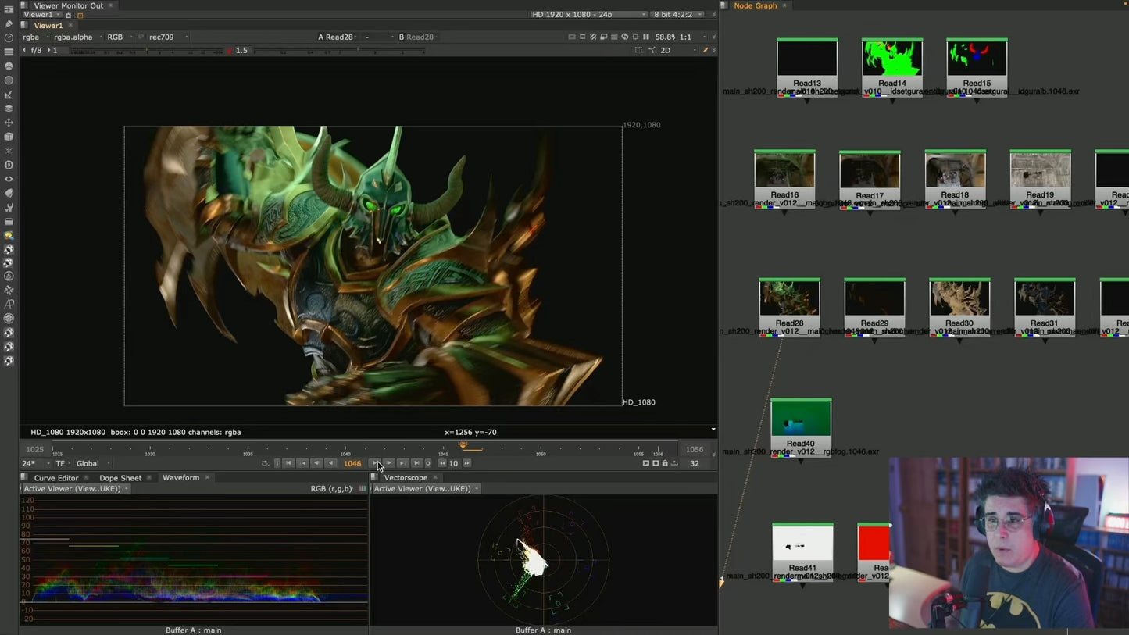Open the Color nodes wheel icon
1129x635 pixels.
pyautogui.click(x=9, y=66)
